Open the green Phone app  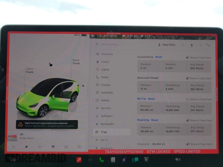coord(102,160)
